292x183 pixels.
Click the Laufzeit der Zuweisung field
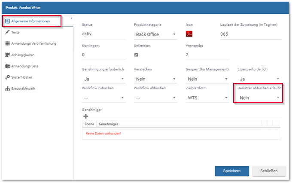click(x=250, y=34)
